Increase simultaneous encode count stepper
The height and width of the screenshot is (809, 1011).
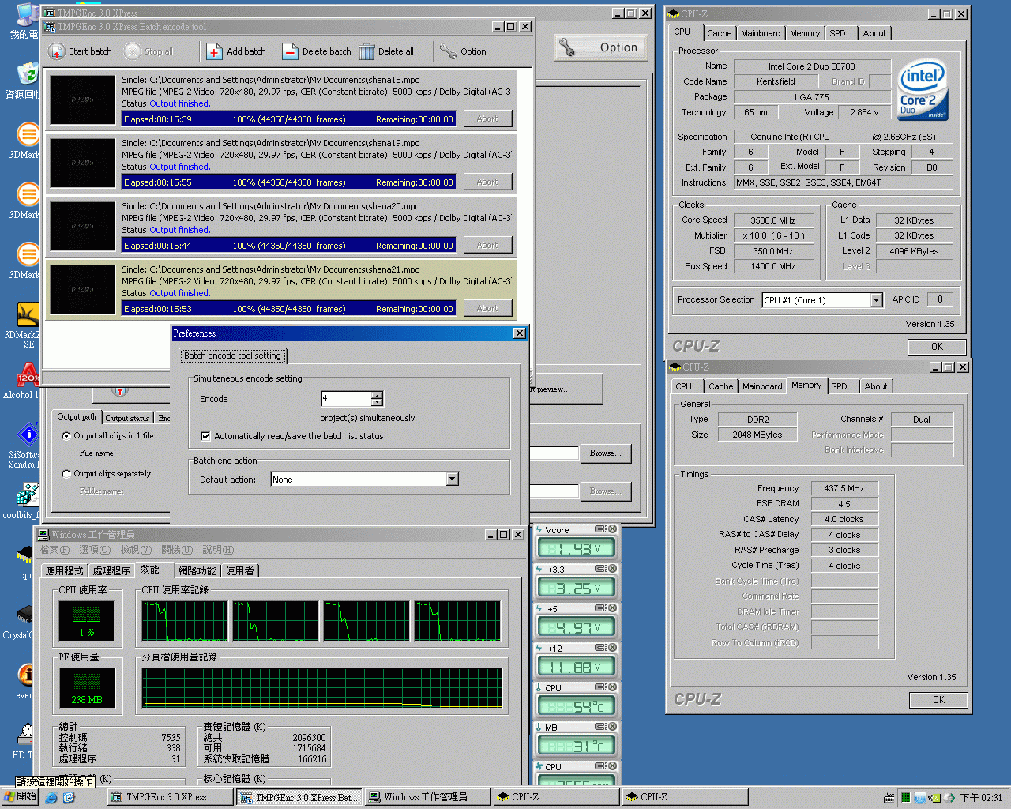377,395
